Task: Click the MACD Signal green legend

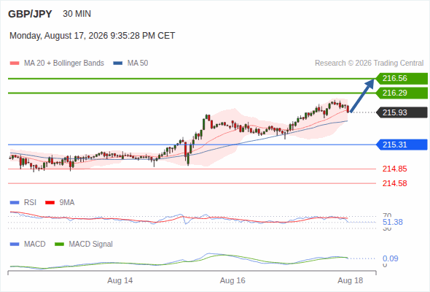Action: (x=84, y=245)
